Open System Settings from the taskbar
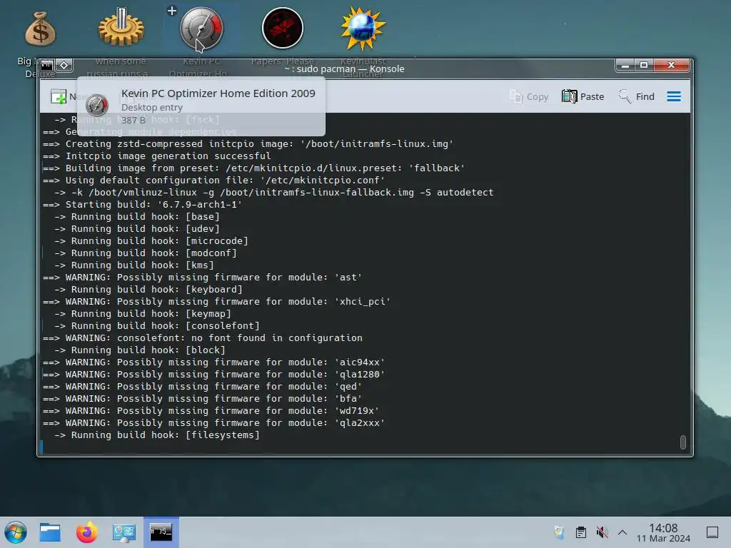The height and width of the screenshot is (548, 731). pos(124,532)
